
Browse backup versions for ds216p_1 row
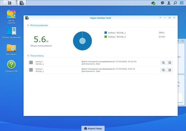click(x=163, y=63)
